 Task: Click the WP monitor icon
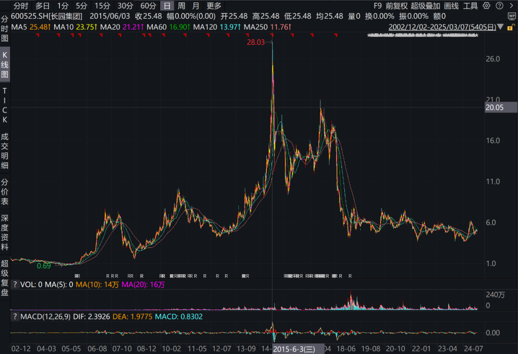click(512, 16)
